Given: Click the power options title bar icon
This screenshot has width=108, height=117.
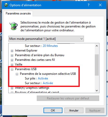Looking at the screenshot, I should point(6,5).
